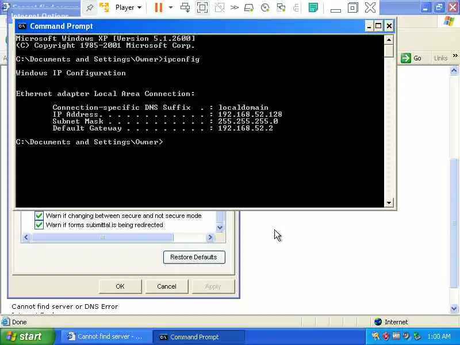Click Subnet Mask value 255.255.255.0
This screenshot has height=345, width=460.
pyautogui.click(x=248, y=121)
